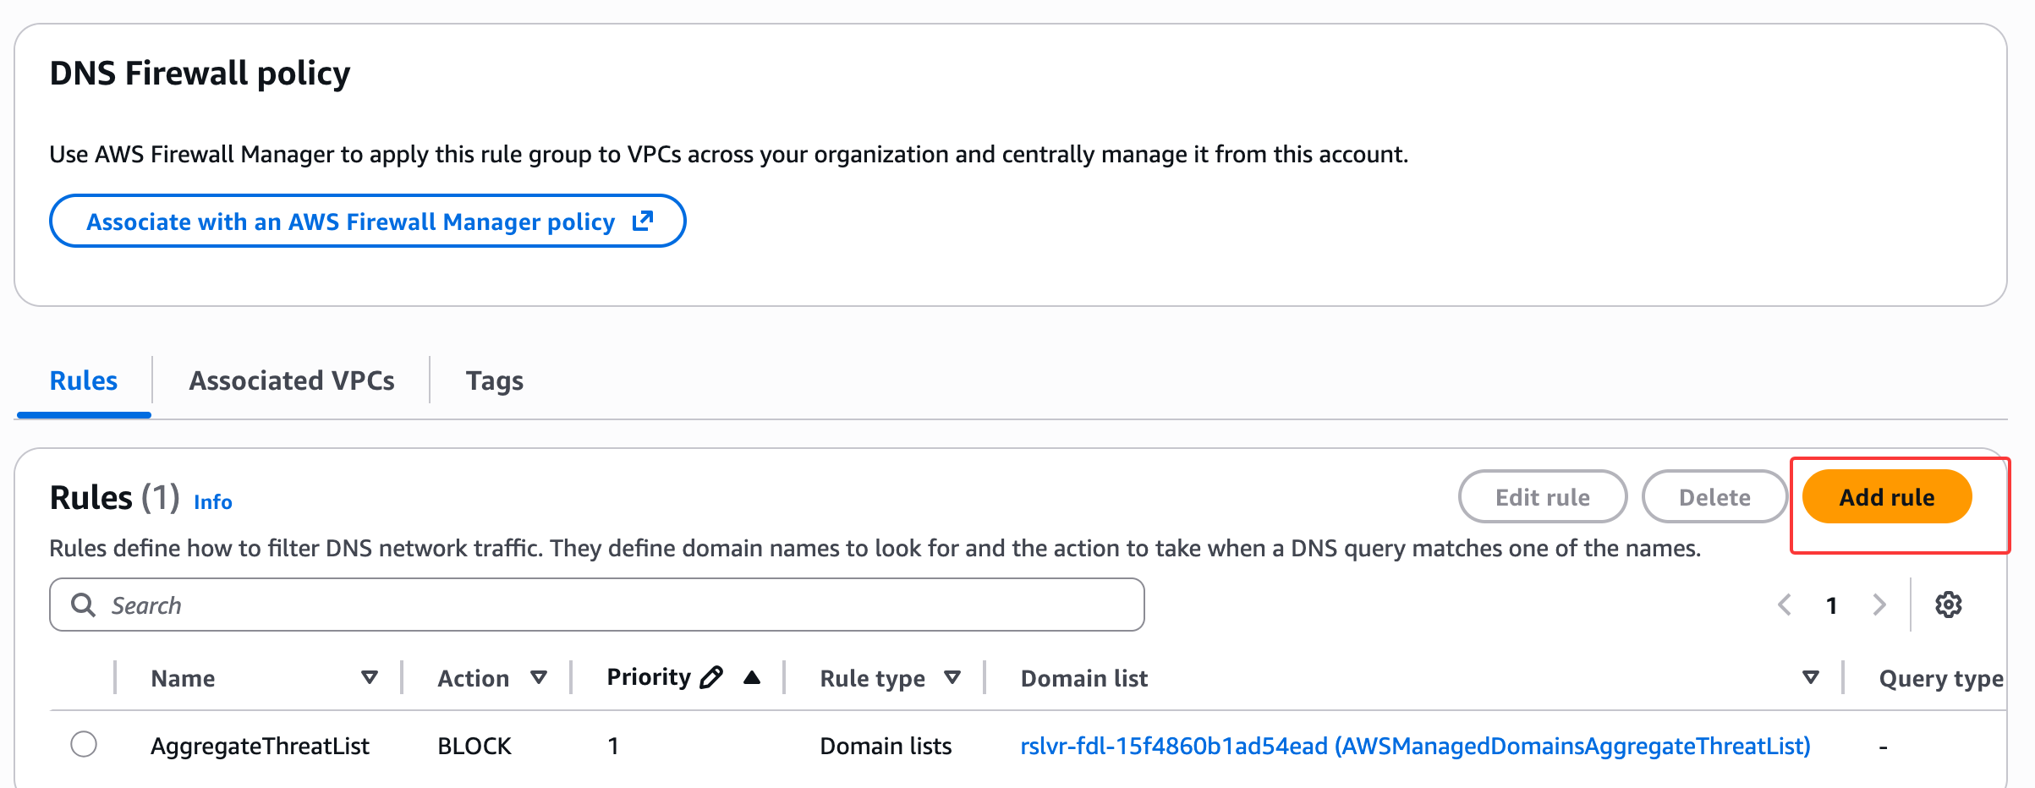The width and height of the screenshot is (2035, 788).
Task: Click the Add rule button
Action: (x=1887, y=497)
